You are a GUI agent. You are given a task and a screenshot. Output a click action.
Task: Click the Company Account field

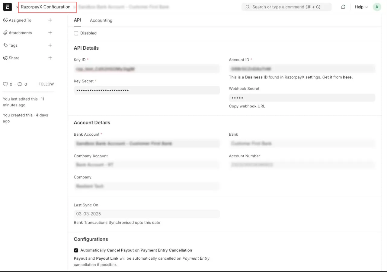147,165
